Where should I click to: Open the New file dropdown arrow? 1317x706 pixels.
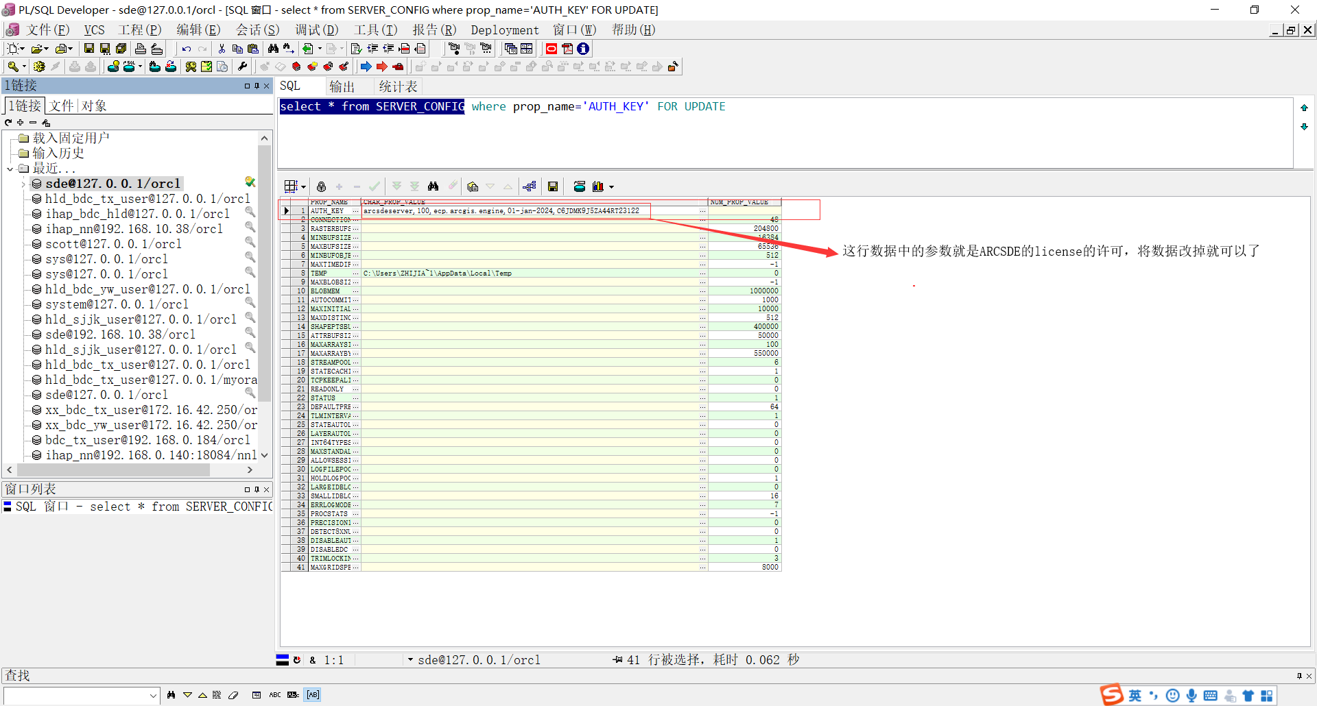pyautogui.click(x=22, y=49)
